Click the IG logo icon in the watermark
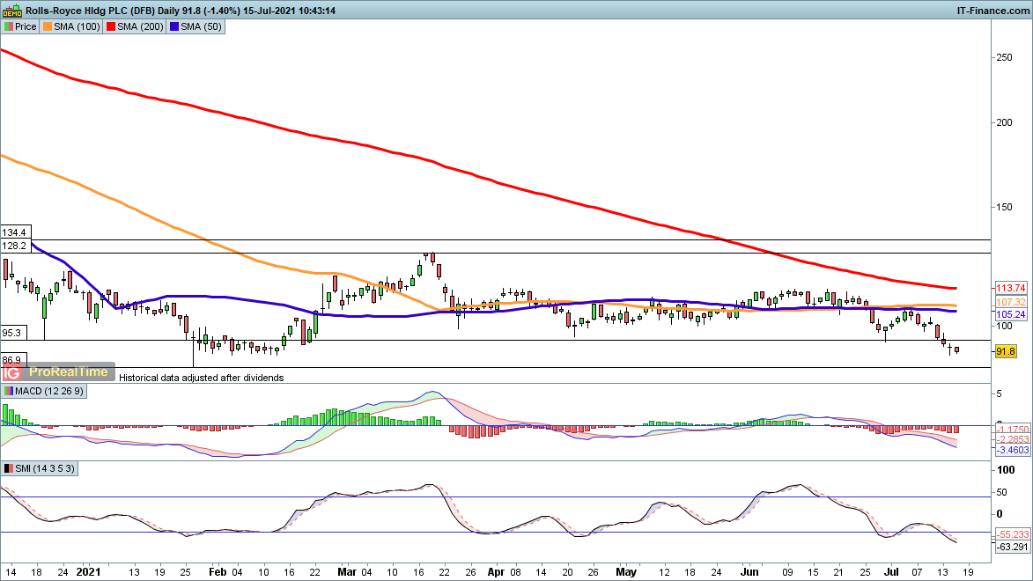Screen dimensions: 1033x581 tap(15, 372)
